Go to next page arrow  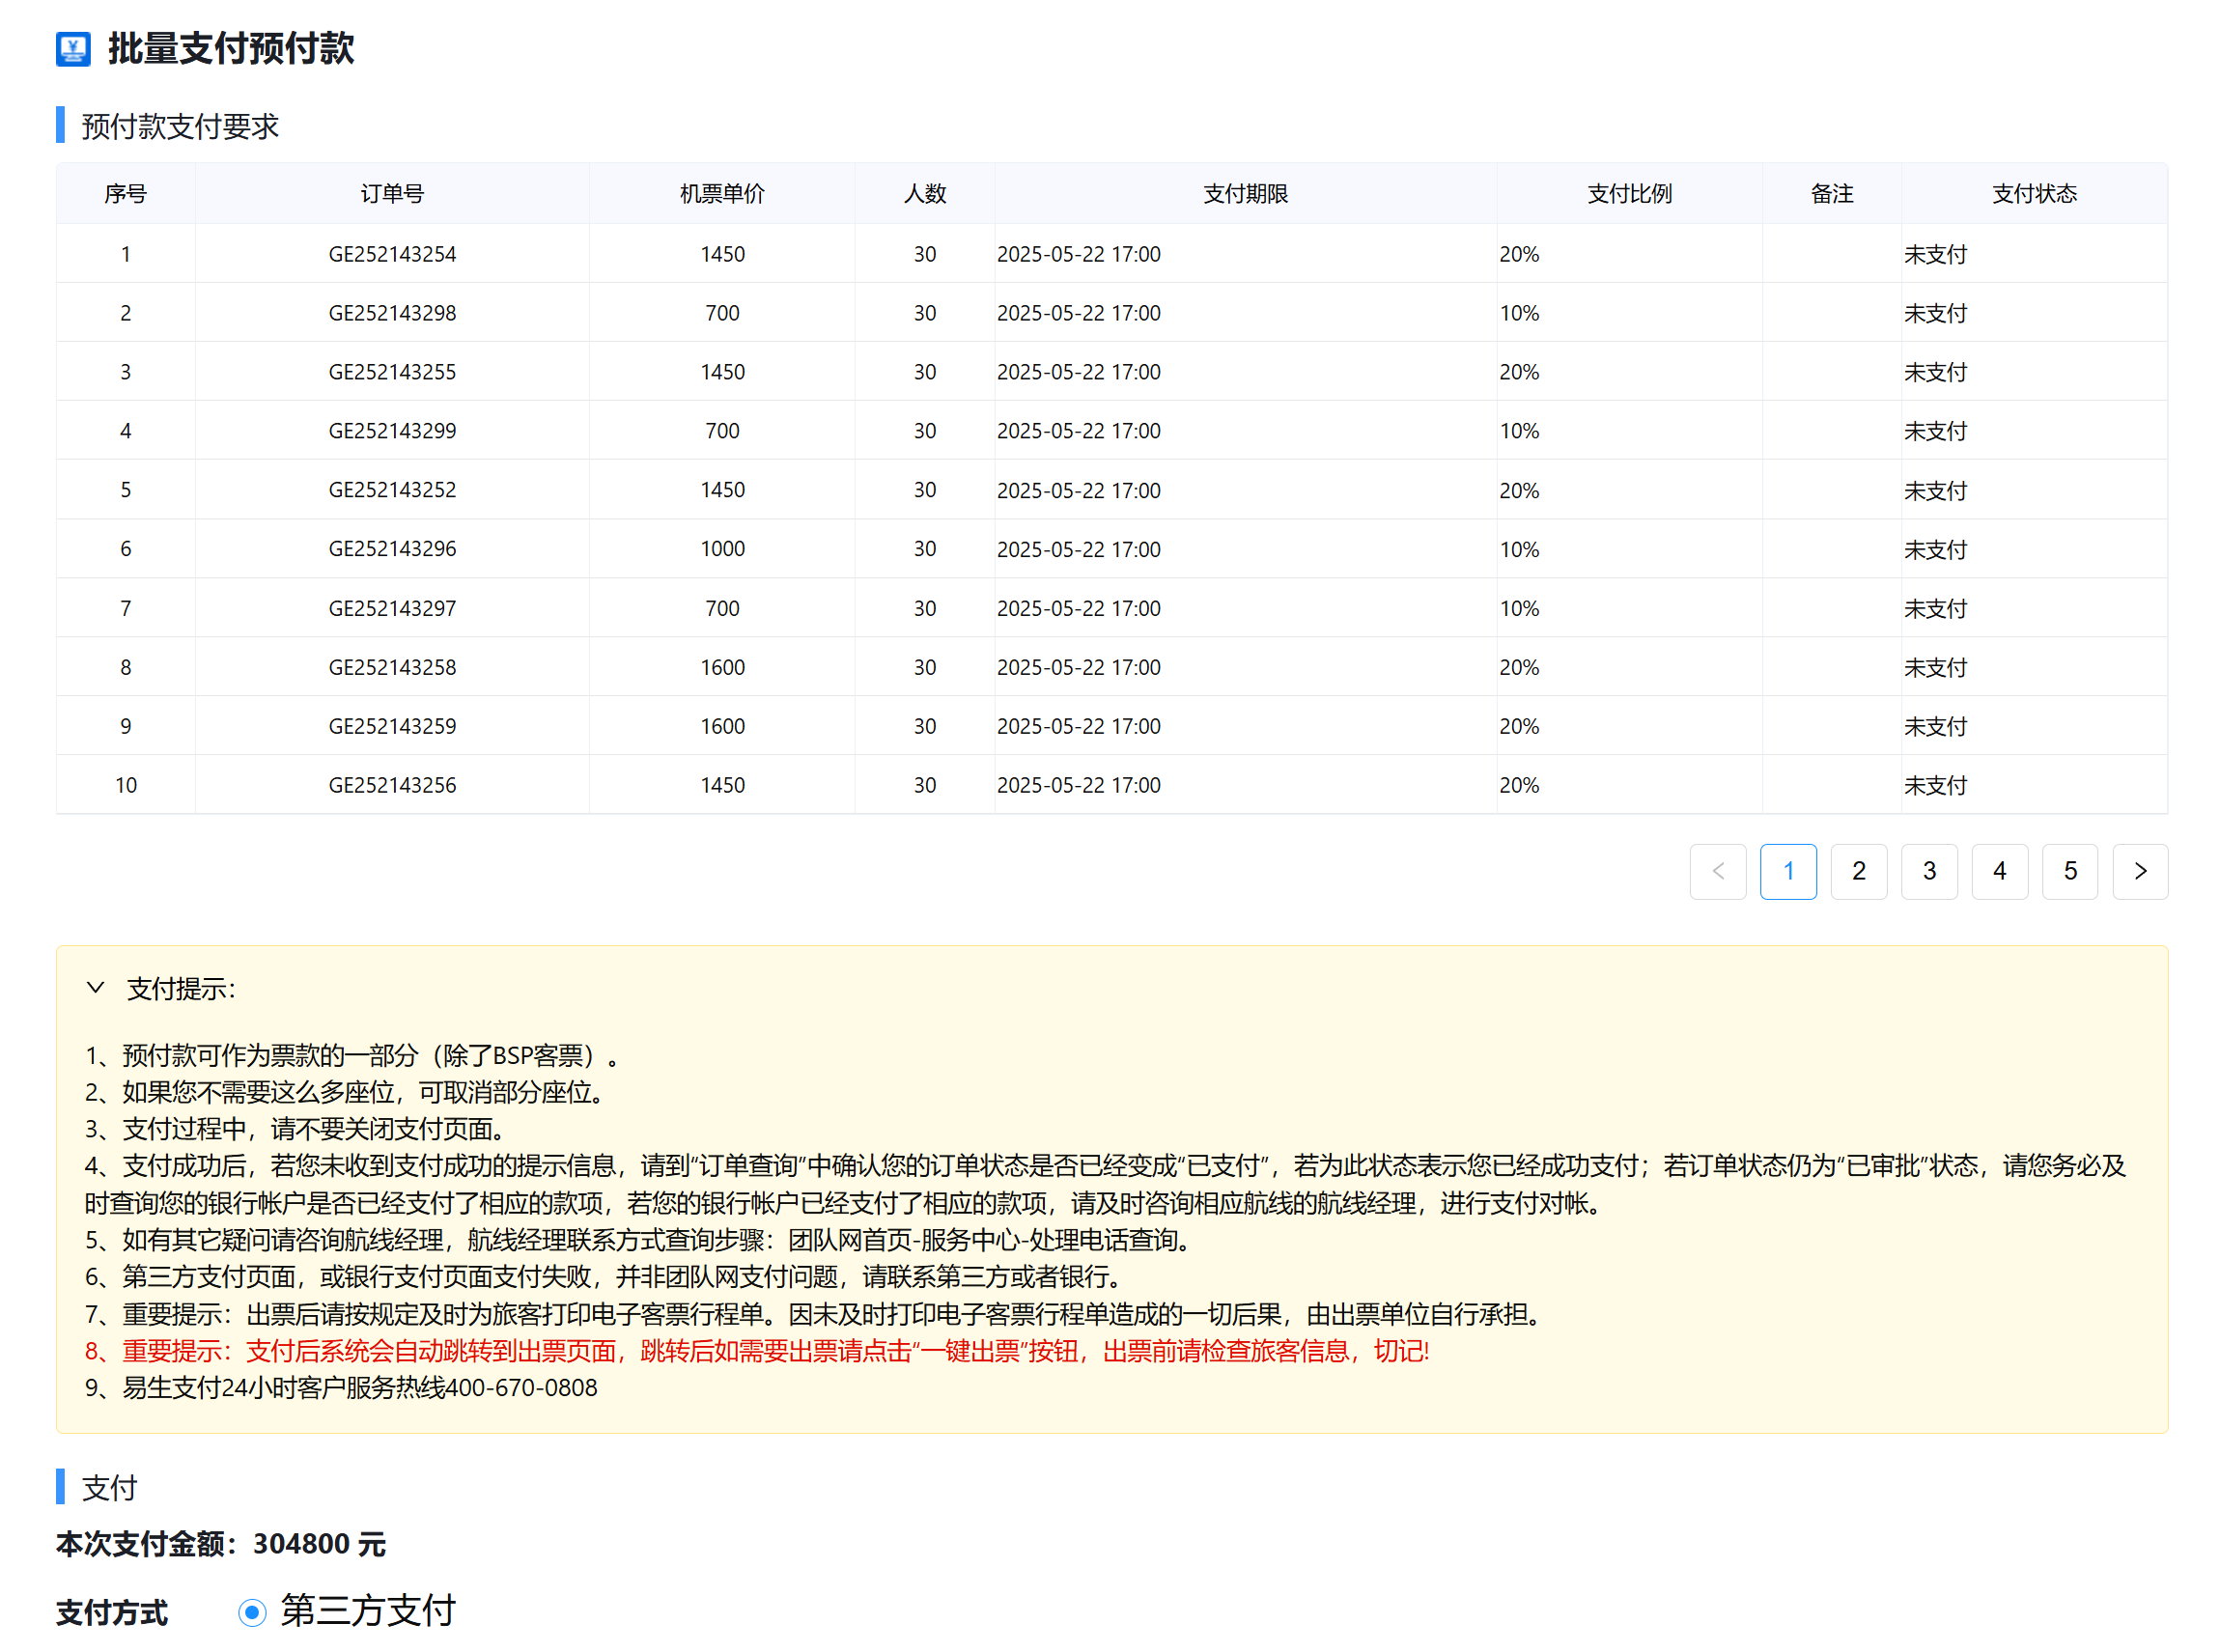(x=2139, y=871)
